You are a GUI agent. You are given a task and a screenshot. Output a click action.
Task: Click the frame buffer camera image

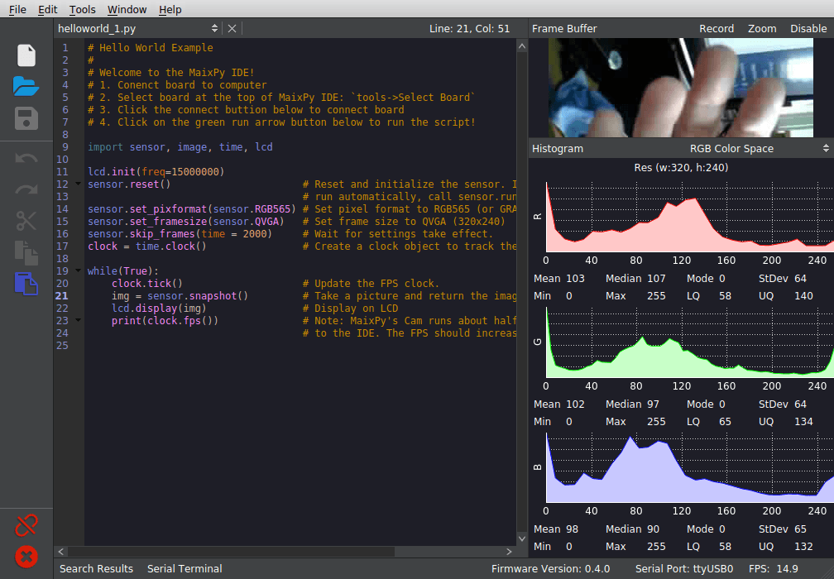pyautogui.click(x=681, y=88)
